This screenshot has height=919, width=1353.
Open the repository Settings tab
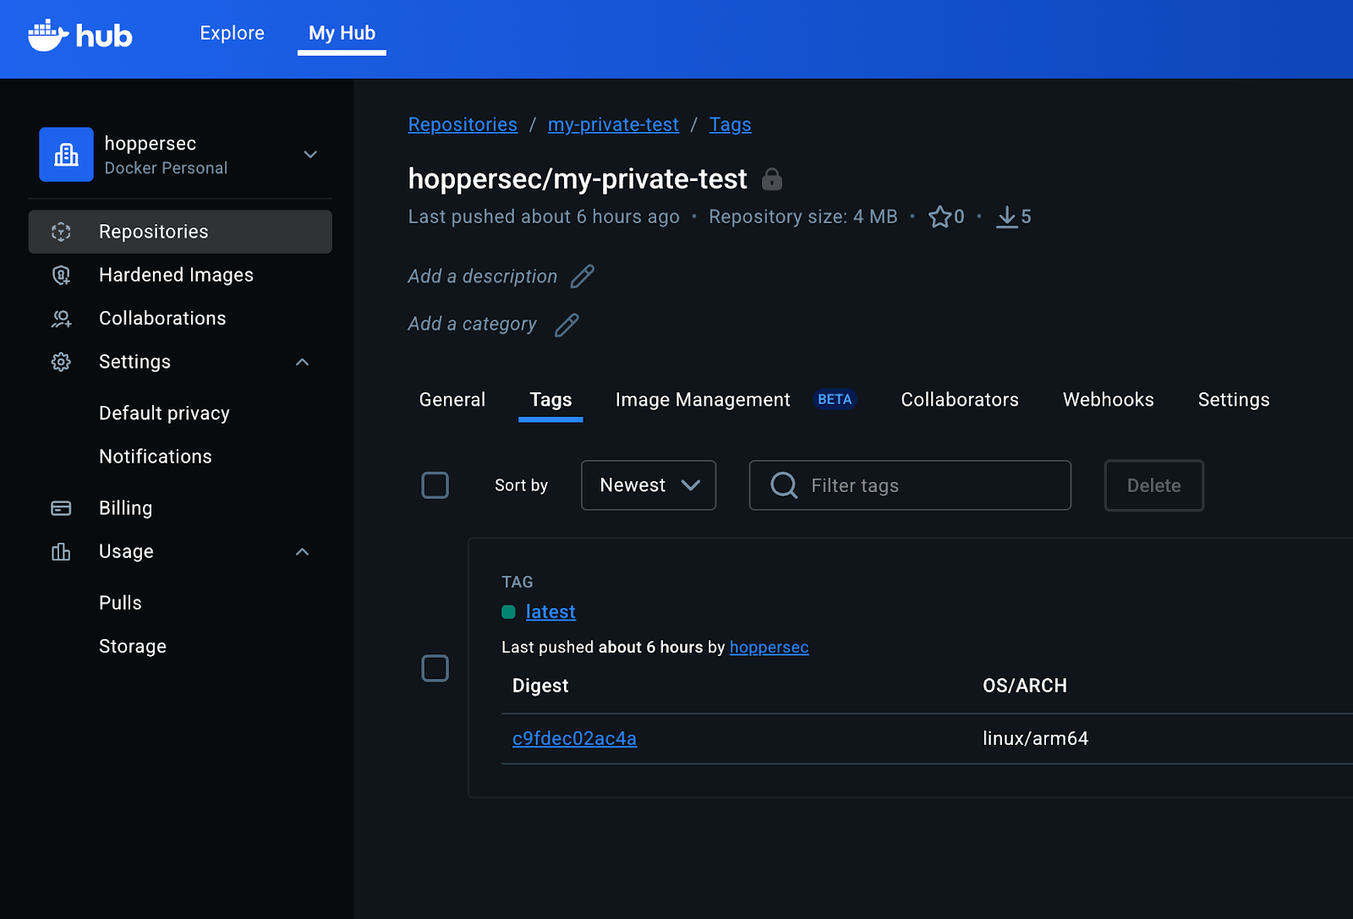[x=1234, y=400]
